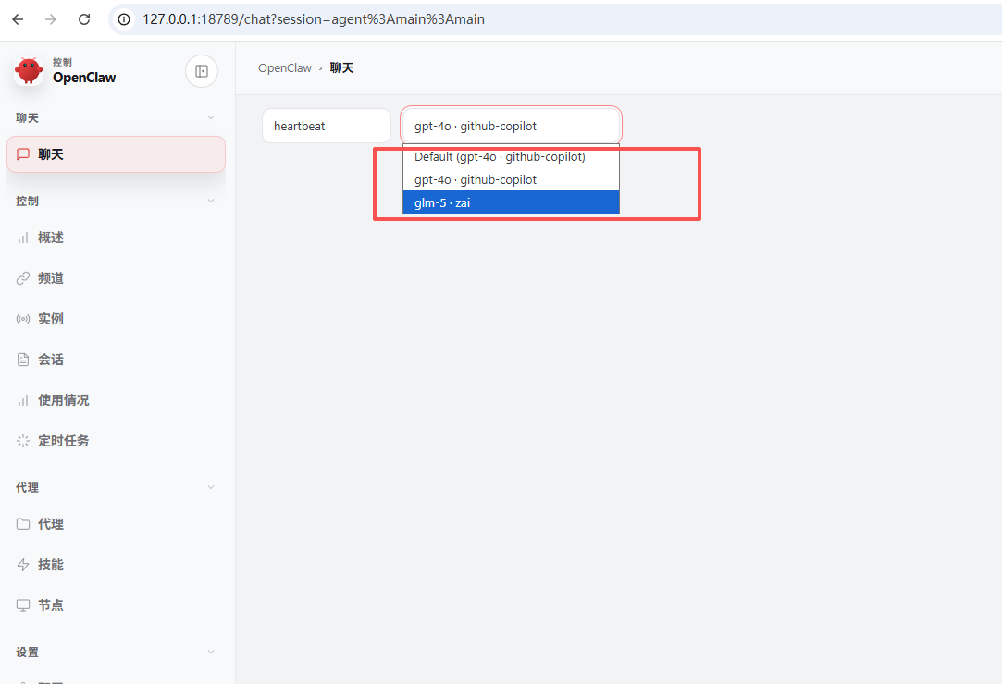Open the 会话 document icon

(23, 360)
